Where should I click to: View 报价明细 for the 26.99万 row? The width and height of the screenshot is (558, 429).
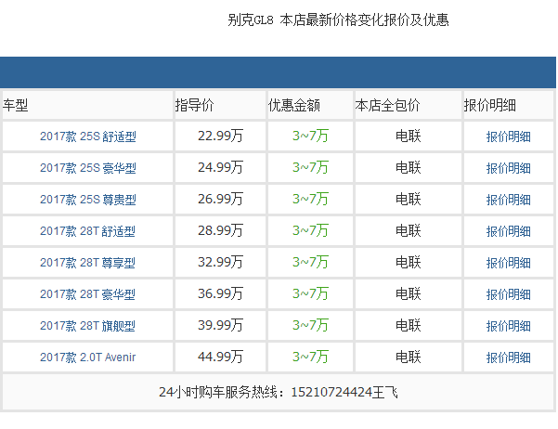coord(509,200)
